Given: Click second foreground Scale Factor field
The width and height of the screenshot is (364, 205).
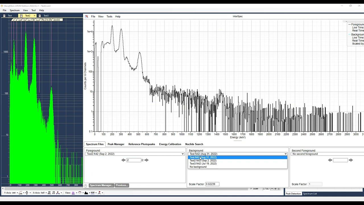Looking at the screenshot, I should click(x=315, y=184).
